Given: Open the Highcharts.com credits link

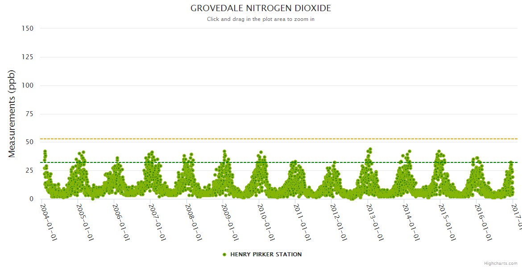Looking at the screenshot, I should point(501,263).
